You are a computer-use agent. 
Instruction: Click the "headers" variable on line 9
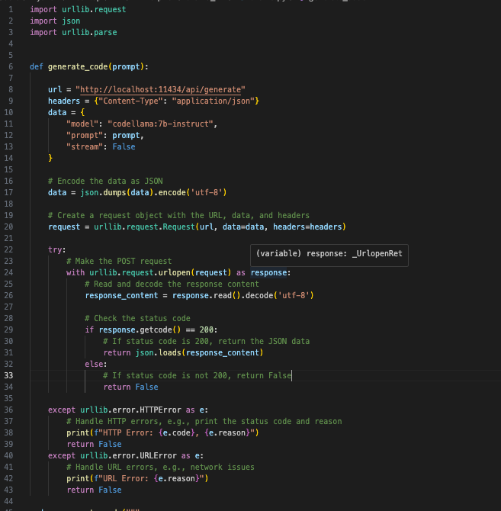click(64, 101)
